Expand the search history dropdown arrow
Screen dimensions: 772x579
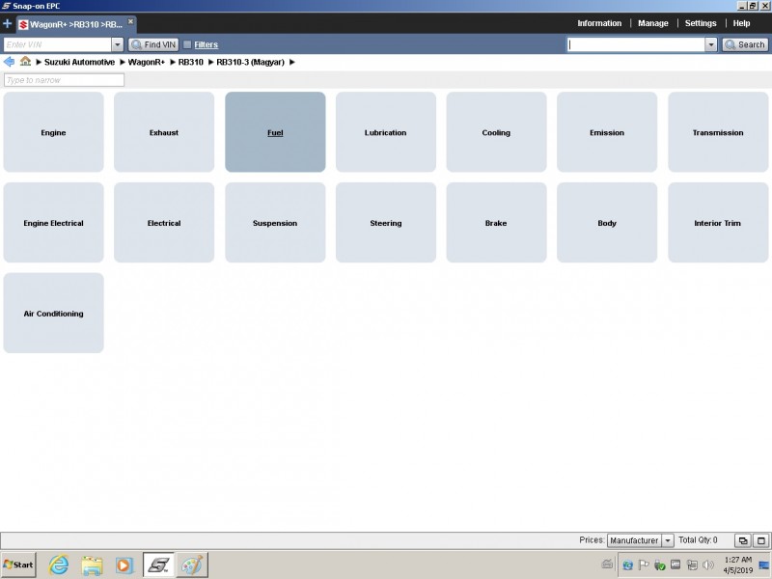pyautogui.click(x=711, y=44)
